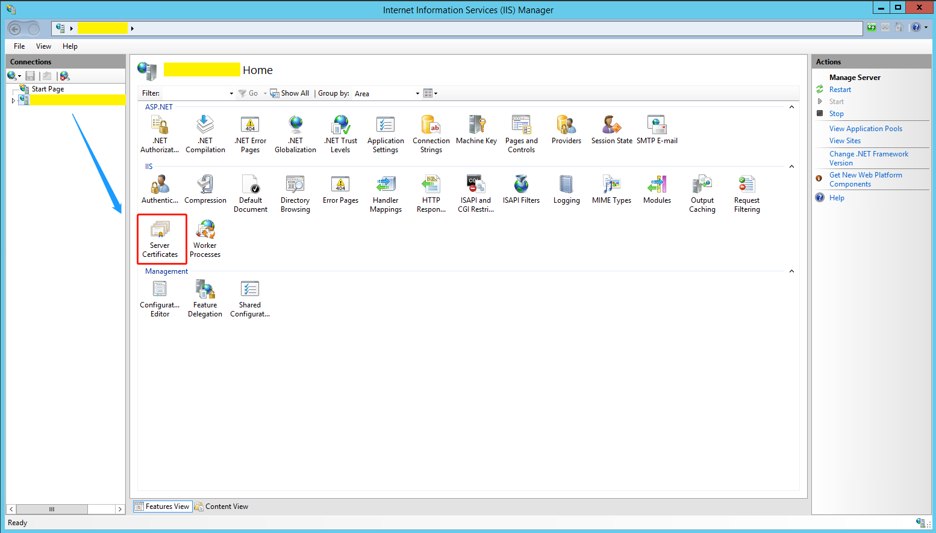
Task: Open the Authentication feature
Action: [160, 189]
